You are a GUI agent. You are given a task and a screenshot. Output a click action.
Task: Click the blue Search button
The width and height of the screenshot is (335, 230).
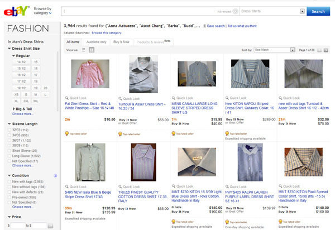318,11
